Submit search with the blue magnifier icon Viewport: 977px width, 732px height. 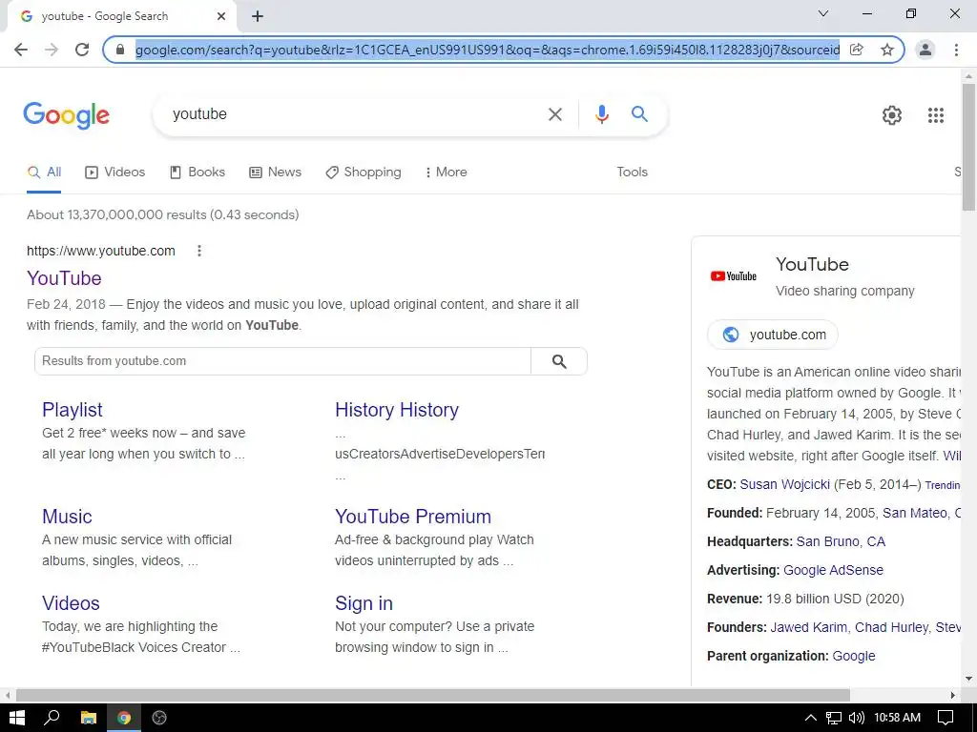pos(640,114)
